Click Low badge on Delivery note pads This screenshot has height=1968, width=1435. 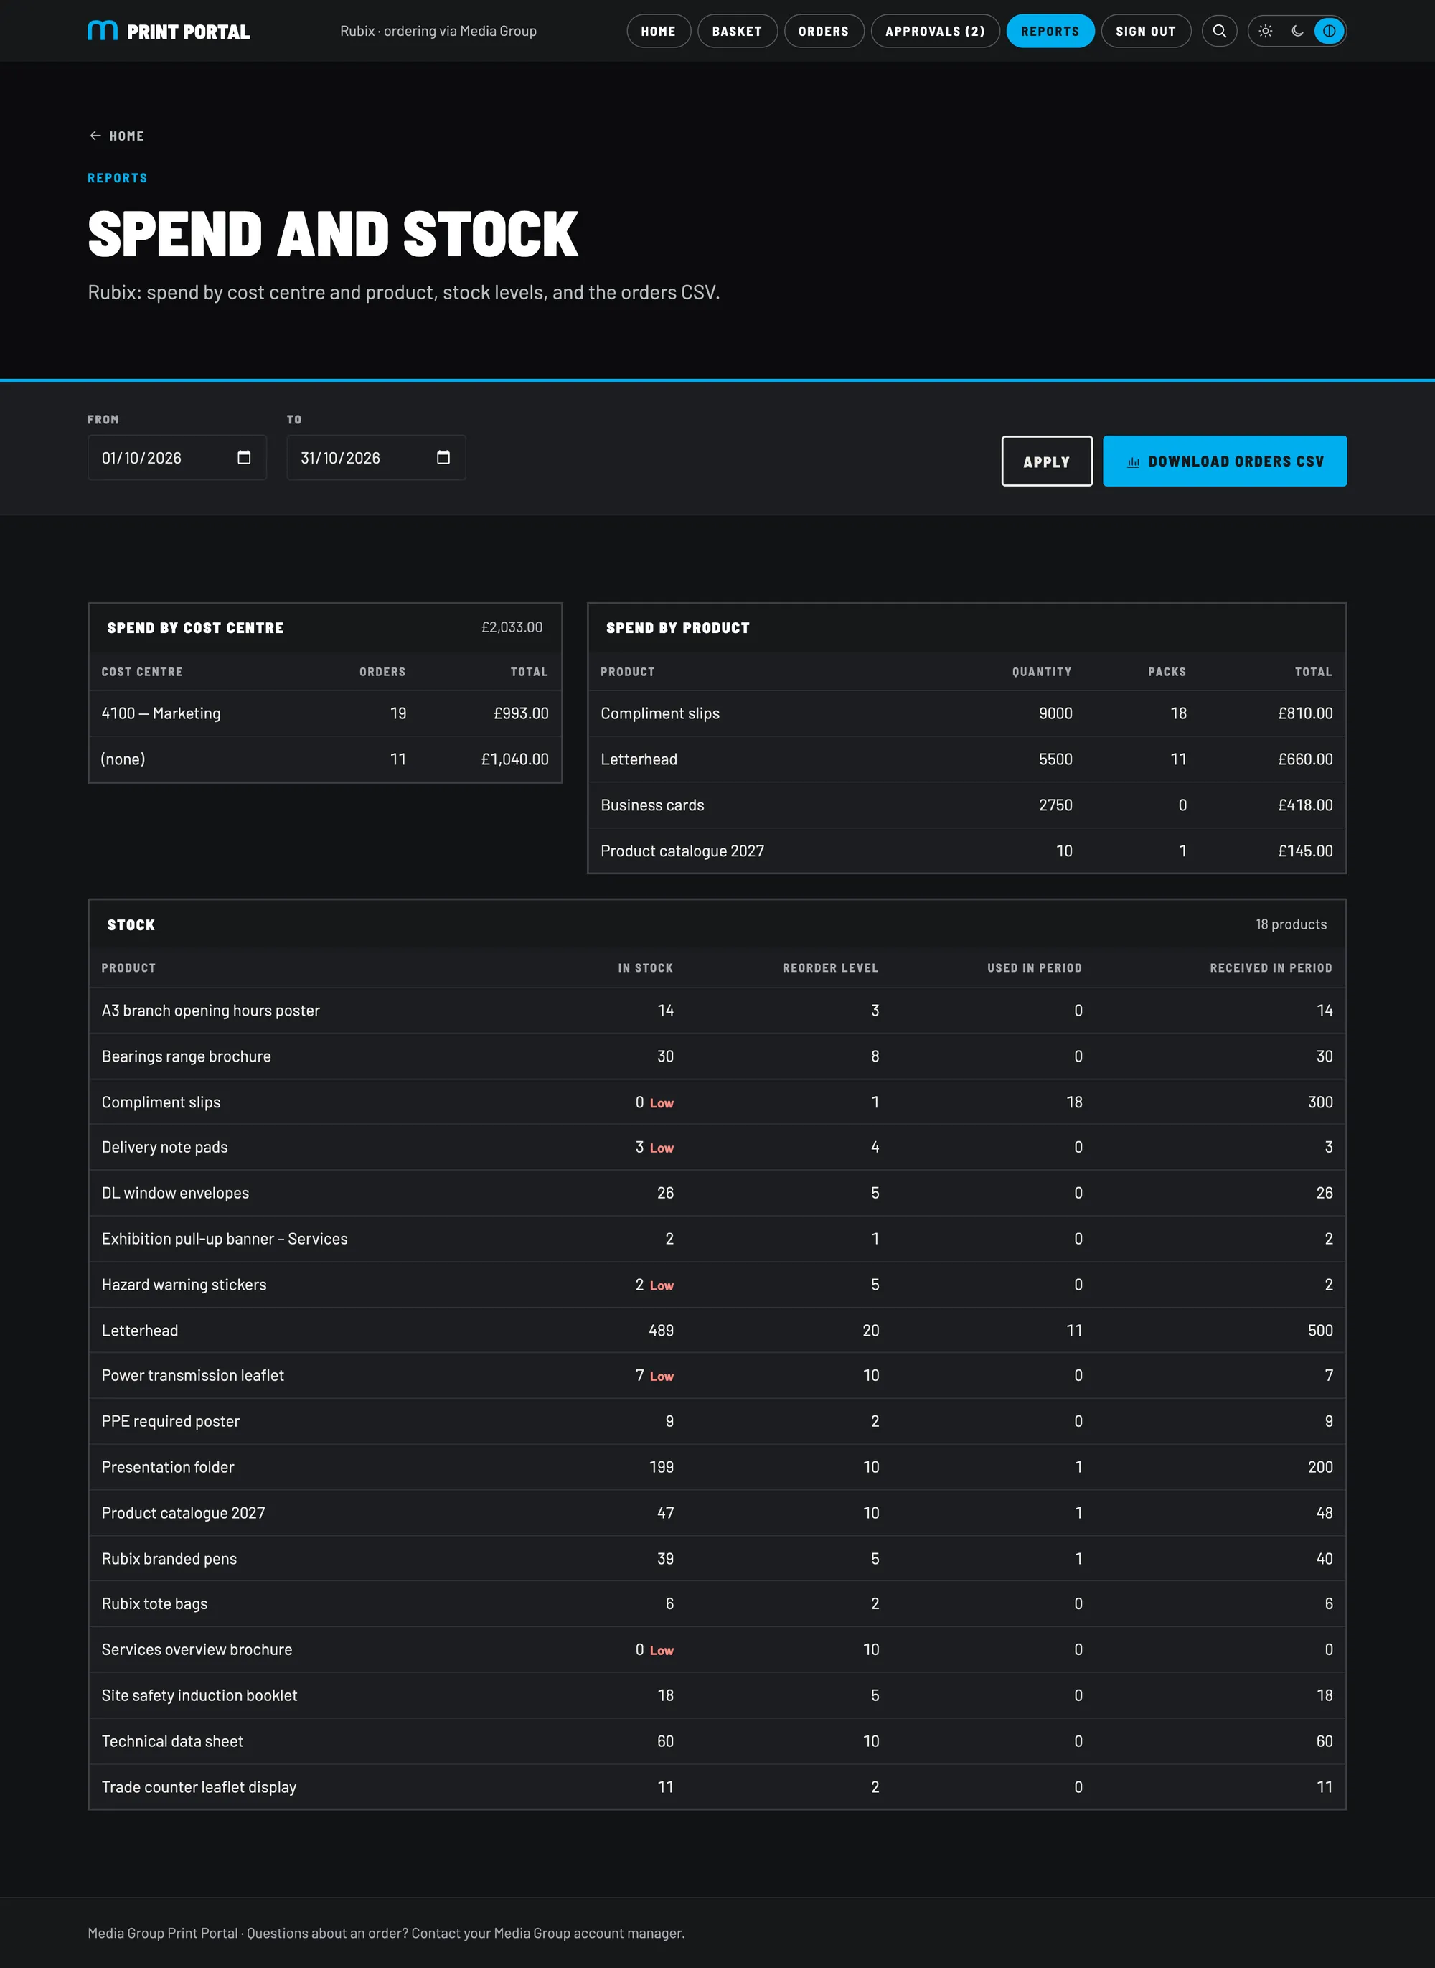pyautogui.click(x=662, y=1148)
